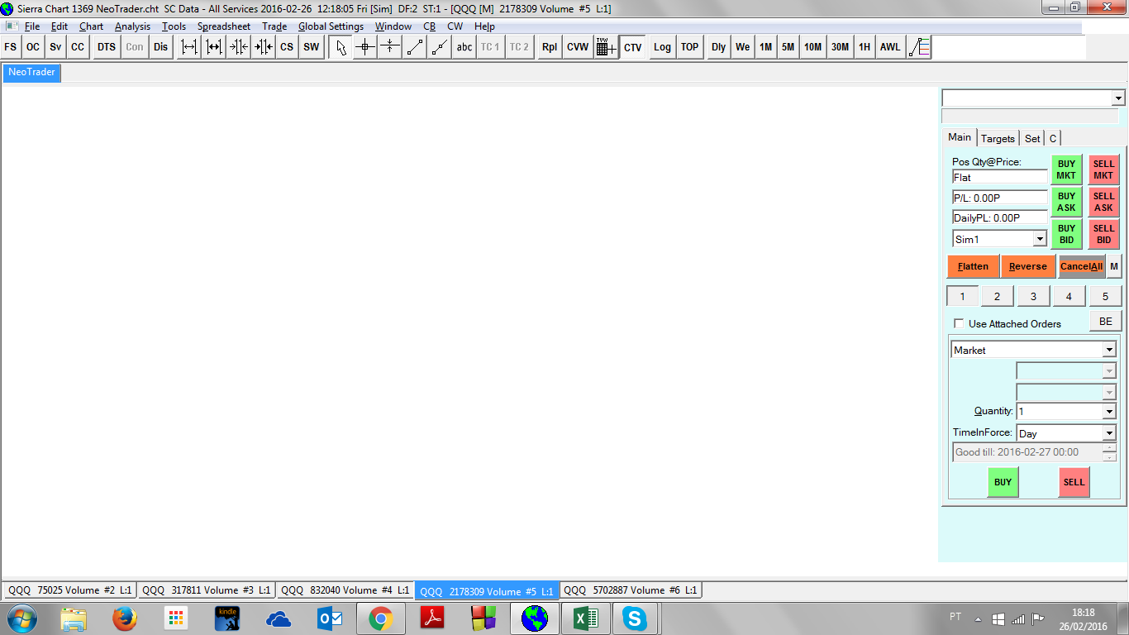The width and height of the screenshot is (1129, 635).
Task: Select the horizontal line with vertical arrows tool
Action: [390, 47]
